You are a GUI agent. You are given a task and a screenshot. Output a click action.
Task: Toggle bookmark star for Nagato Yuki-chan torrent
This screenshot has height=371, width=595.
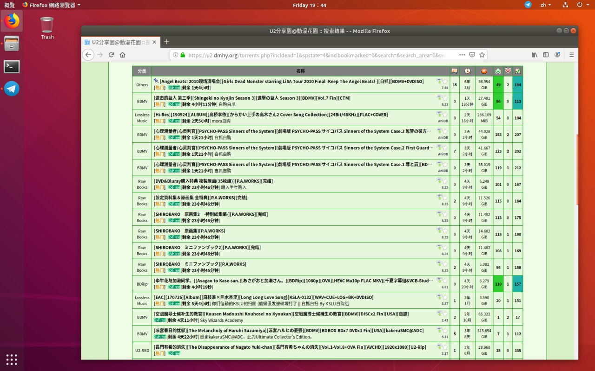pos(445,347)
